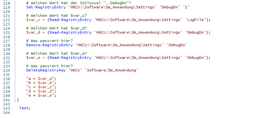
Task: Click the "e = $var_e" string
Action: tap(40, 96)
